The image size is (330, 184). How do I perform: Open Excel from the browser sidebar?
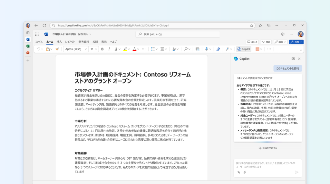28,46
